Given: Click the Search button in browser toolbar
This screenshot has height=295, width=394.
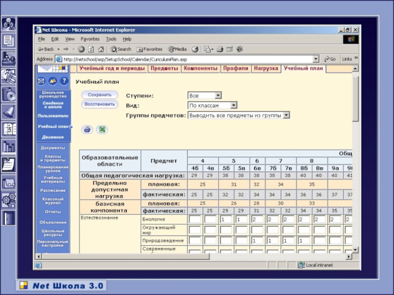Looking at the screenshot, I should pos(121,49).
